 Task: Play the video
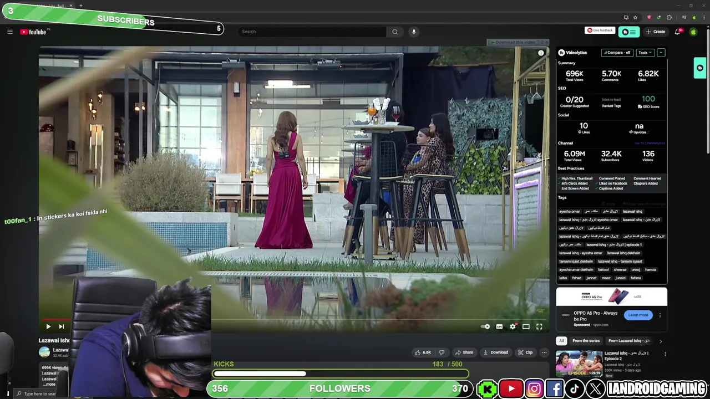pyautogui.click(x=48, y=326)
